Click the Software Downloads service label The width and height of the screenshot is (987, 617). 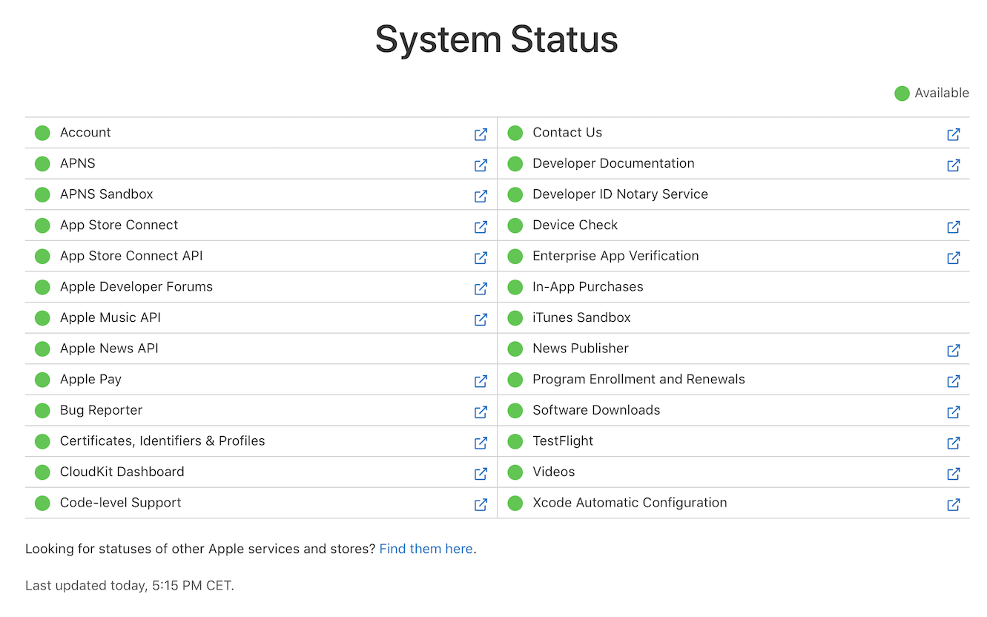tap(596, 410)
